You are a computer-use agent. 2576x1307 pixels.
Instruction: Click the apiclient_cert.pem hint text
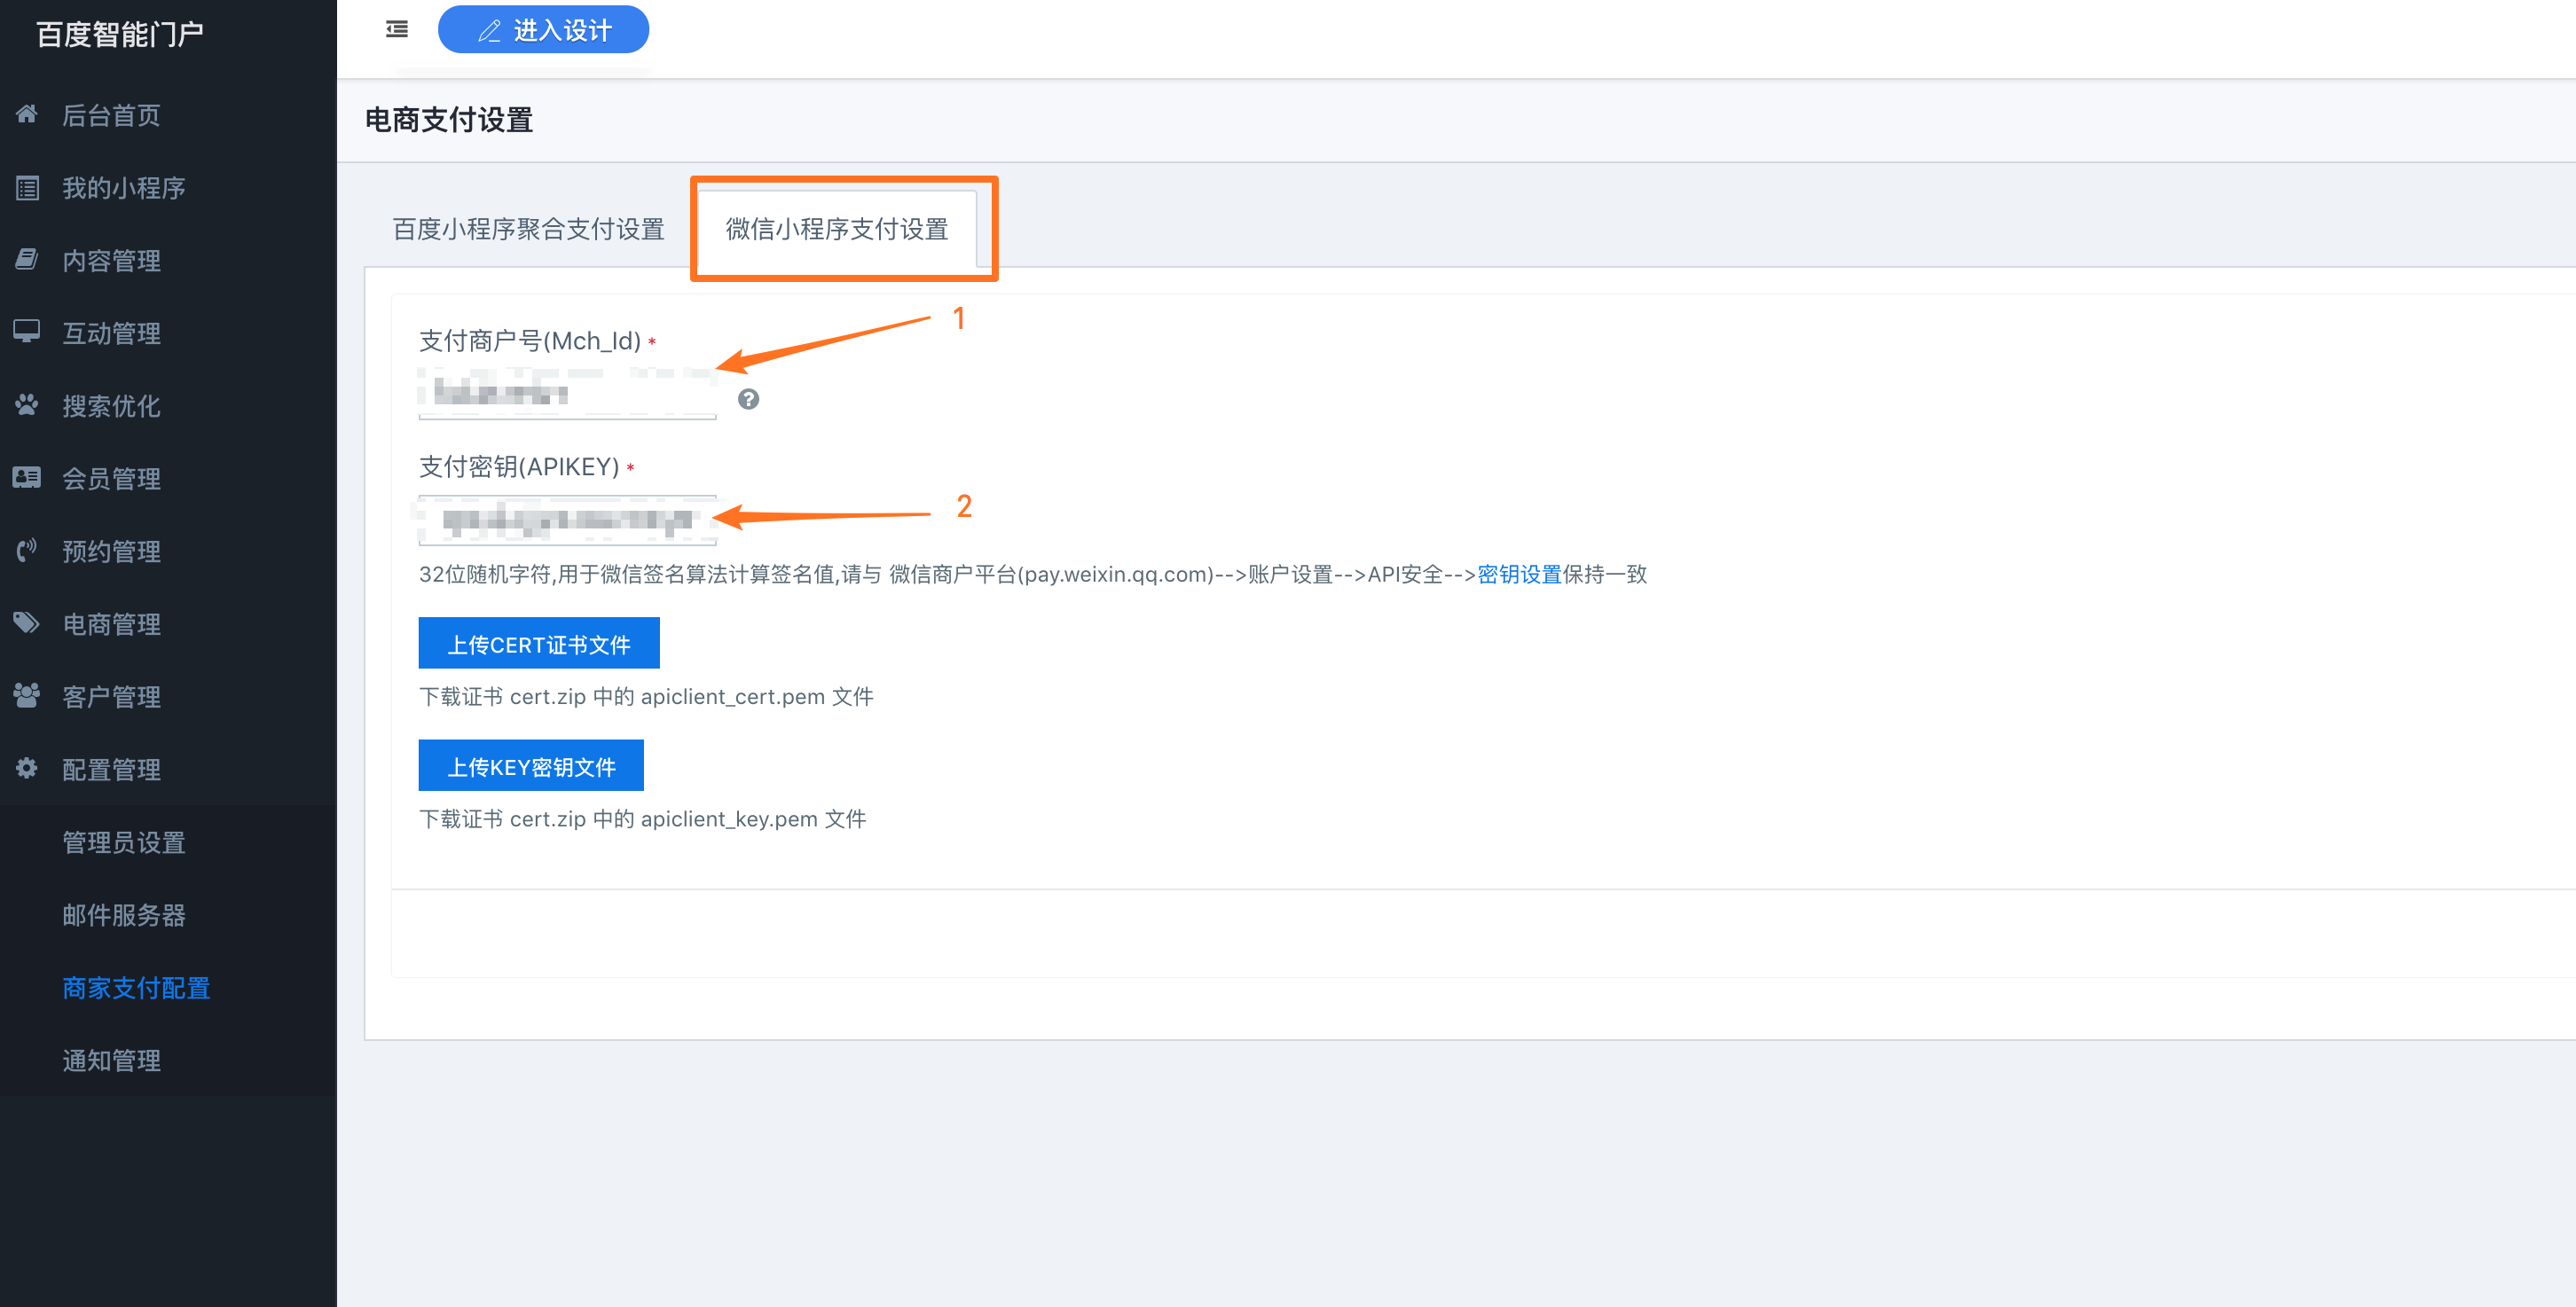click(x=646, y=696)
